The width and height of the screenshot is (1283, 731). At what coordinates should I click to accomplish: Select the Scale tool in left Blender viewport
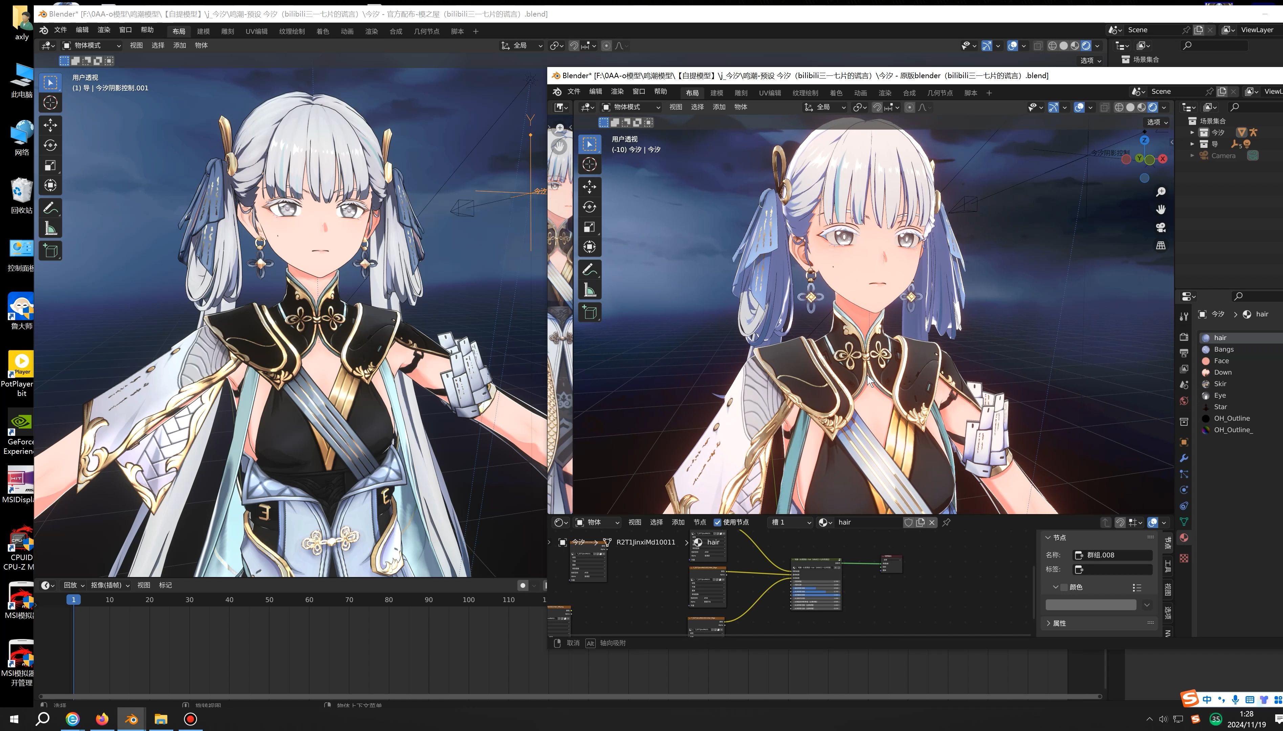[50, 165]
